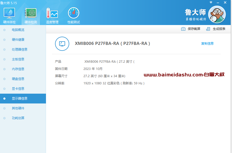The height and width of the screenshot is (153, 232).
Task: Select 显卡信息 in the sidebar
Action: (x=23, y=89)
